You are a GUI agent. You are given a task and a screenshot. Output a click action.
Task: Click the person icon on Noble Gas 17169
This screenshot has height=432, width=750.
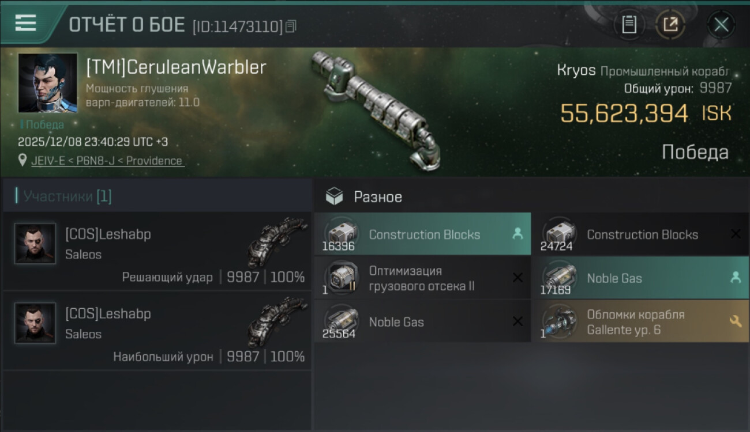(x=736, y=278)
